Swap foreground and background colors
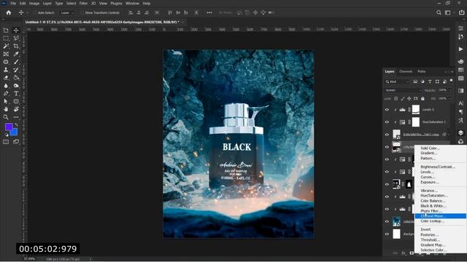 (x=16, y=124)
